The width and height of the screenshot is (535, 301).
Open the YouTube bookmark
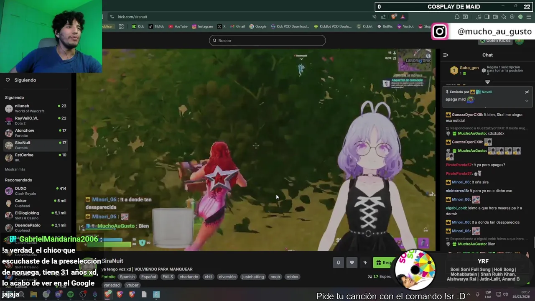click(178, 26)
